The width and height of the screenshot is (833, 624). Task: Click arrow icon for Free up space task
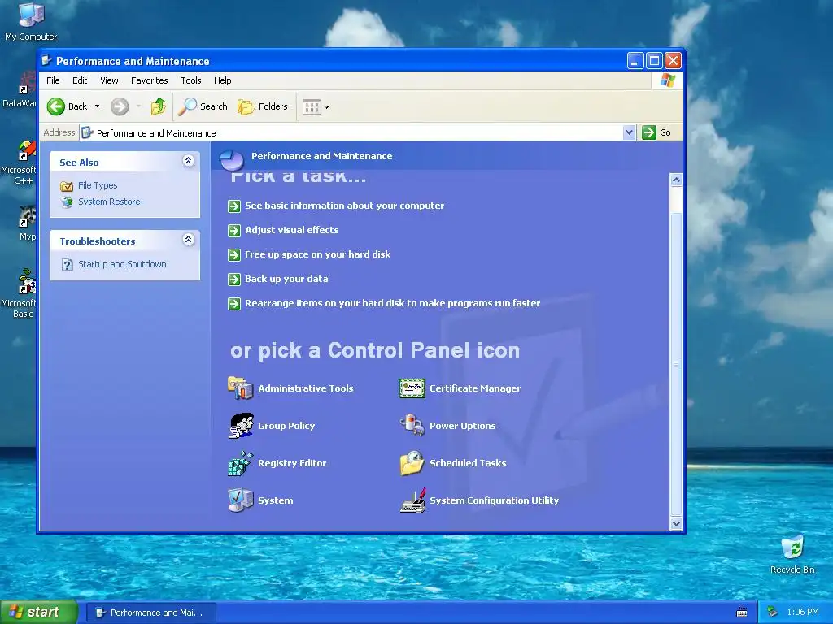pos(234,254)
